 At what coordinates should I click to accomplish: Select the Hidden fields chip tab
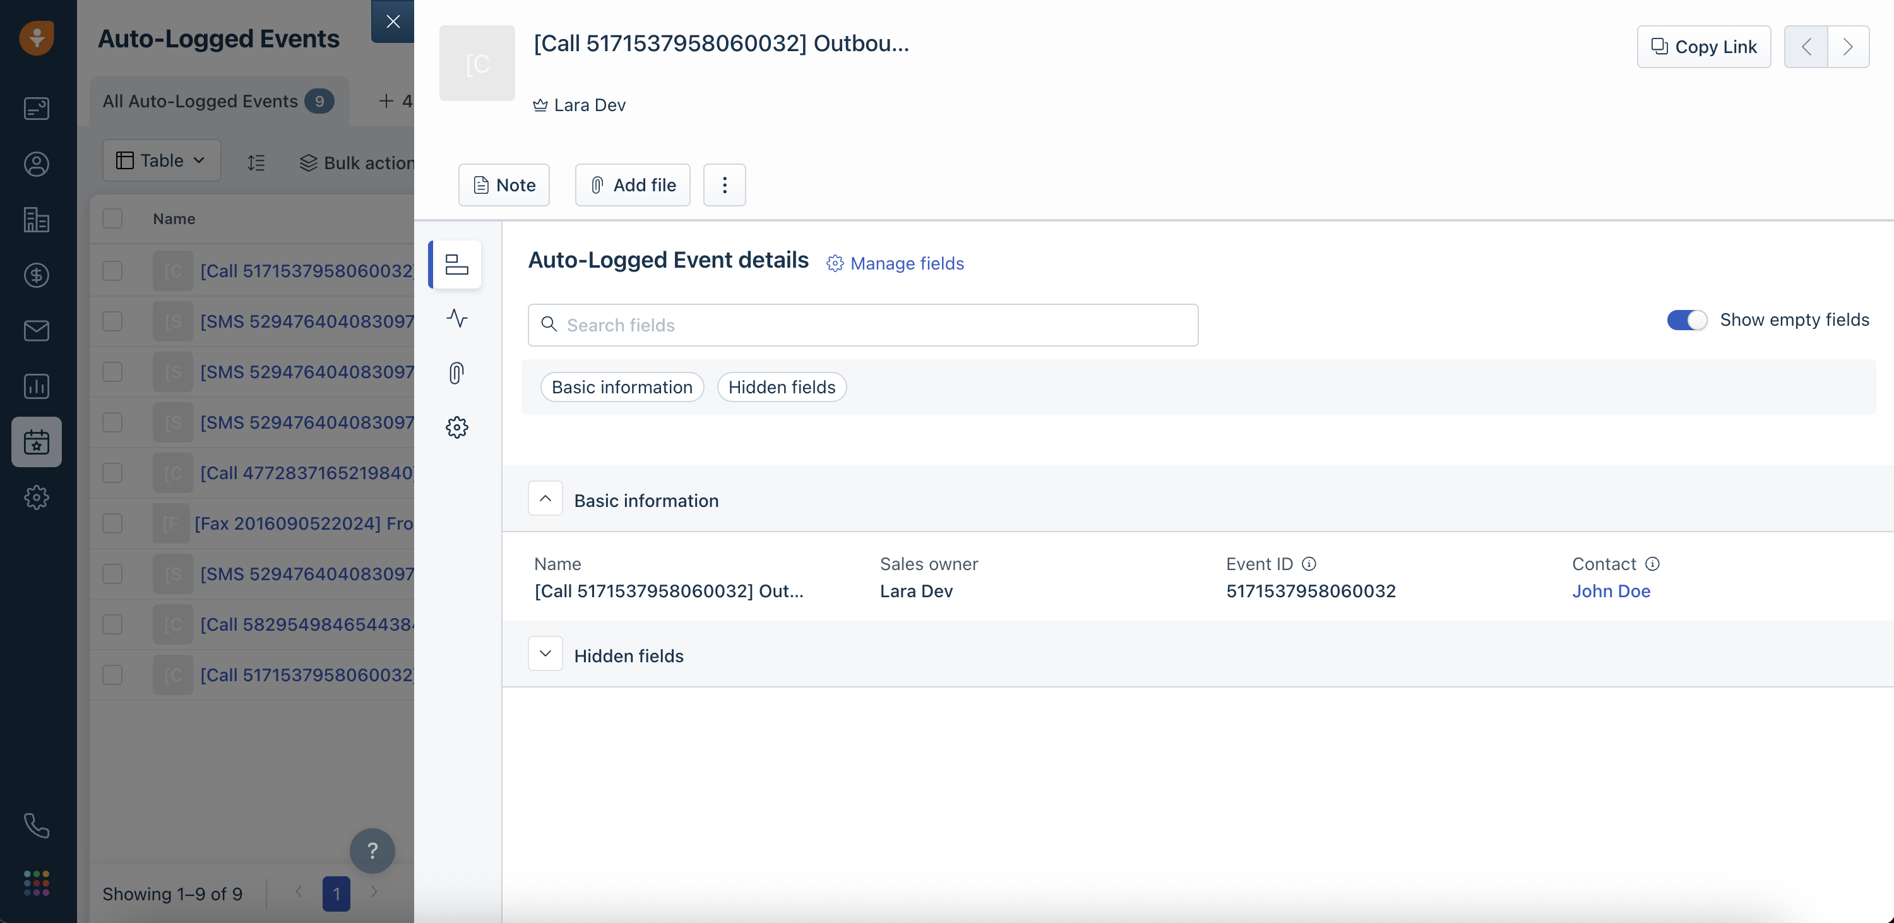781,388
